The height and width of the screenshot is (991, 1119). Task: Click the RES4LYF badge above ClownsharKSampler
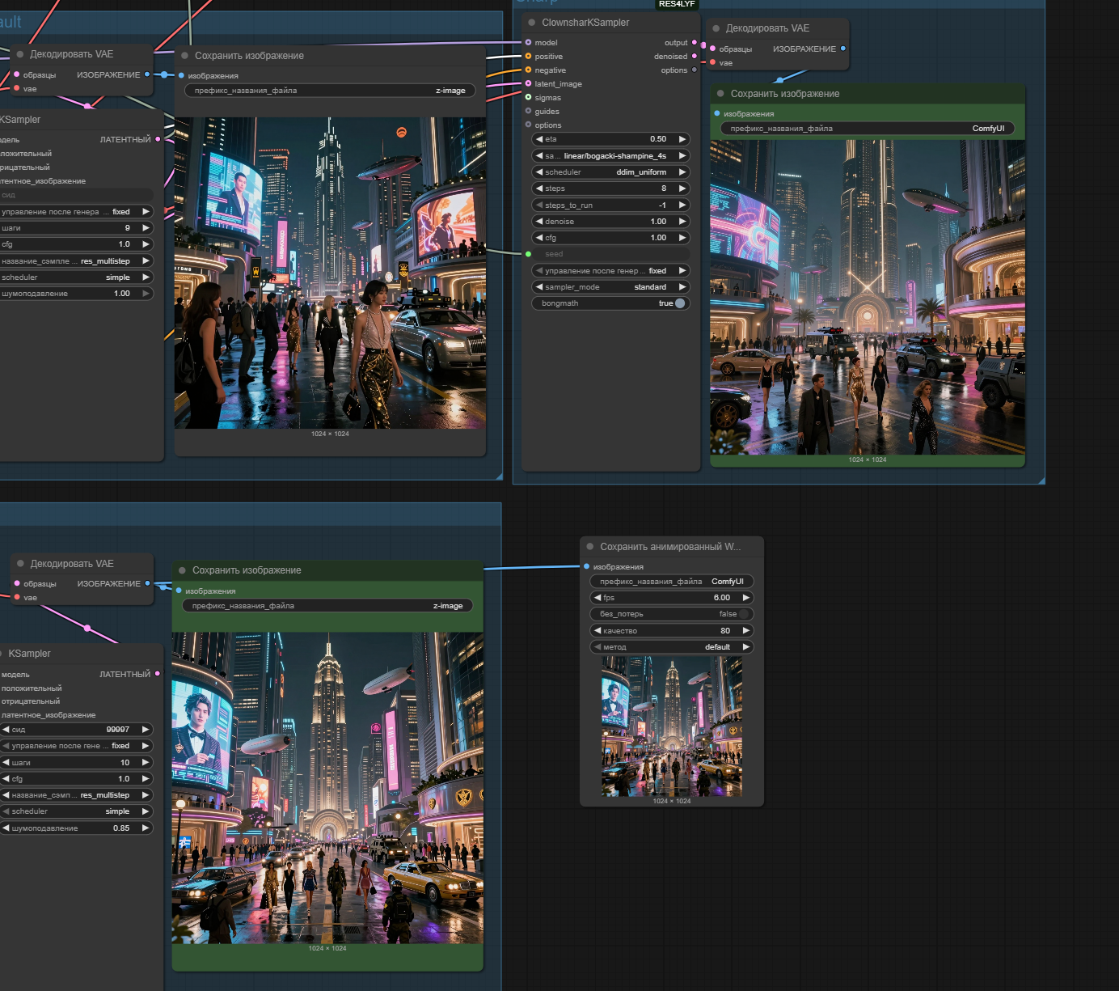point(677,4)
